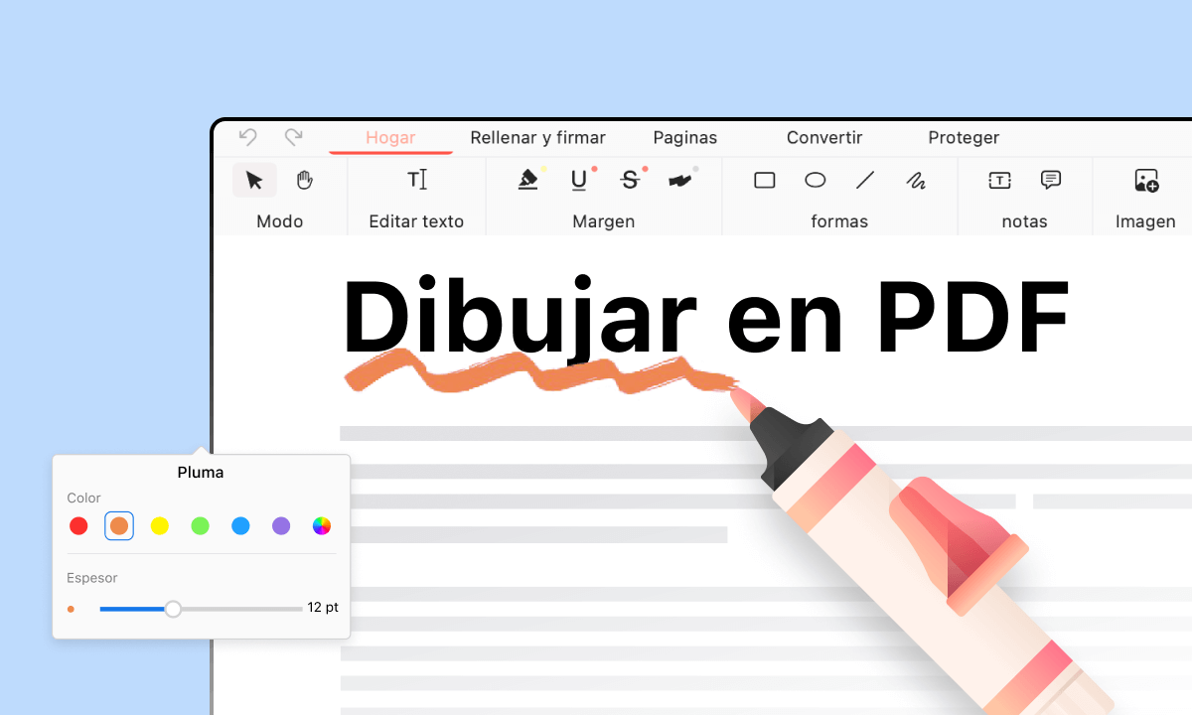Adjust the Espesor thickness slider
Screen dimensions: 1192x715
(x=173, y=609)
